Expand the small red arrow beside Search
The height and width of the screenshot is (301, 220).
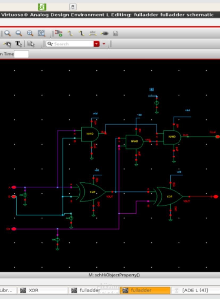(x=104, y=44)
